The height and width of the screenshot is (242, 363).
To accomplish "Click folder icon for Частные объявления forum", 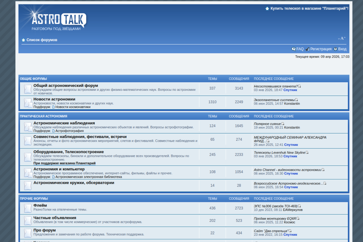I will click(28, 221).
